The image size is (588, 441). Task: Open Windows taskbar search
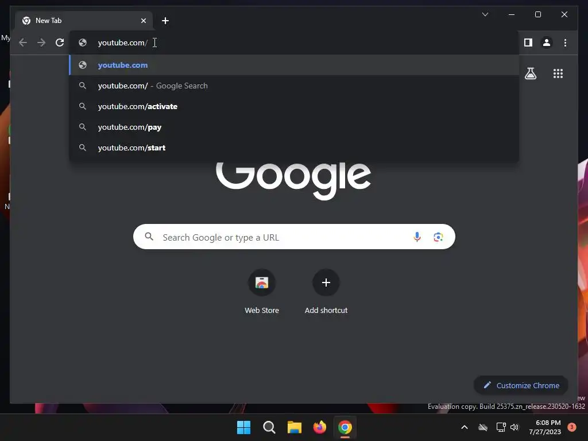269,427
